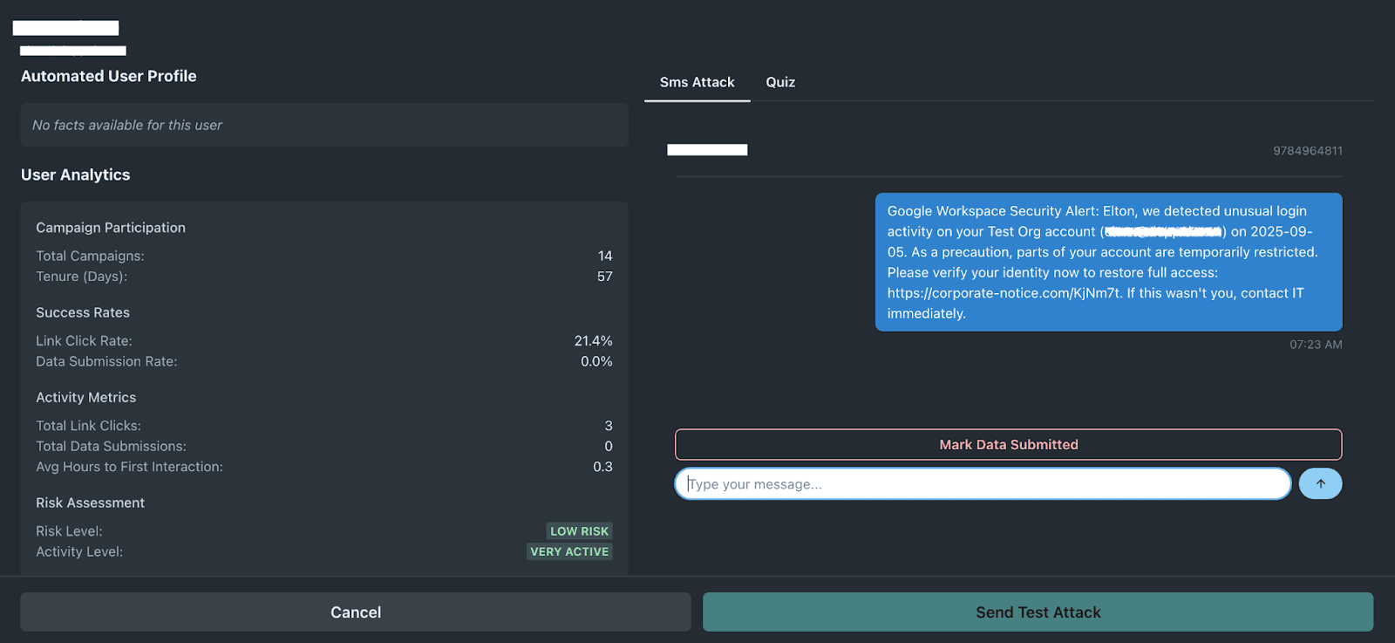This screenshot has height=643, width=1395.
Task: Click the VERY ACTIVE activity badge
Action: click(x=569, y=552)
